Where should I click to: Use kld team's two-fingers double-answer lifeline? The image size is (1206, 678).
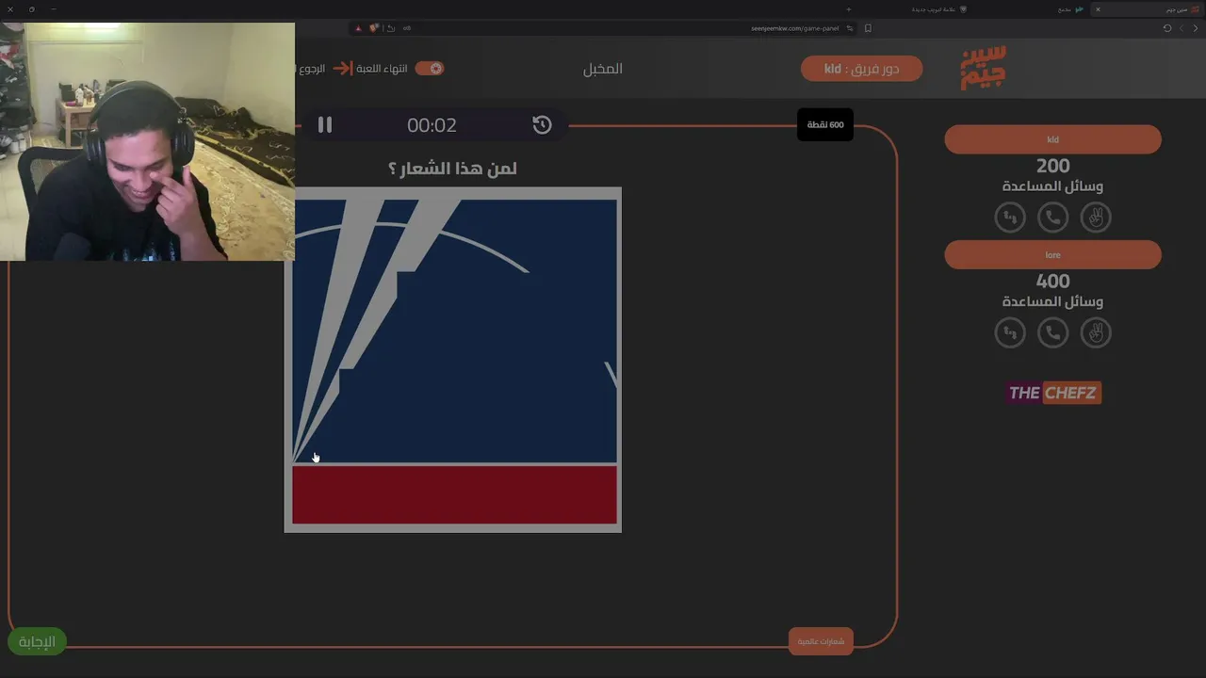[1096, 218]
